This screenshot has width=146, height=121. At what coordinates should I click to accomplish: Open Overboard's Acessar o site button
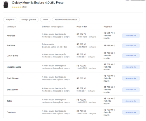point(131,112)
